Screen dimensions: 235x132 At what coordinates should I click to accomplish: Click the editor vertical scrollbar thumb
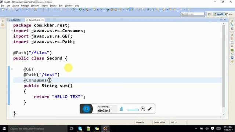[224, 66]
